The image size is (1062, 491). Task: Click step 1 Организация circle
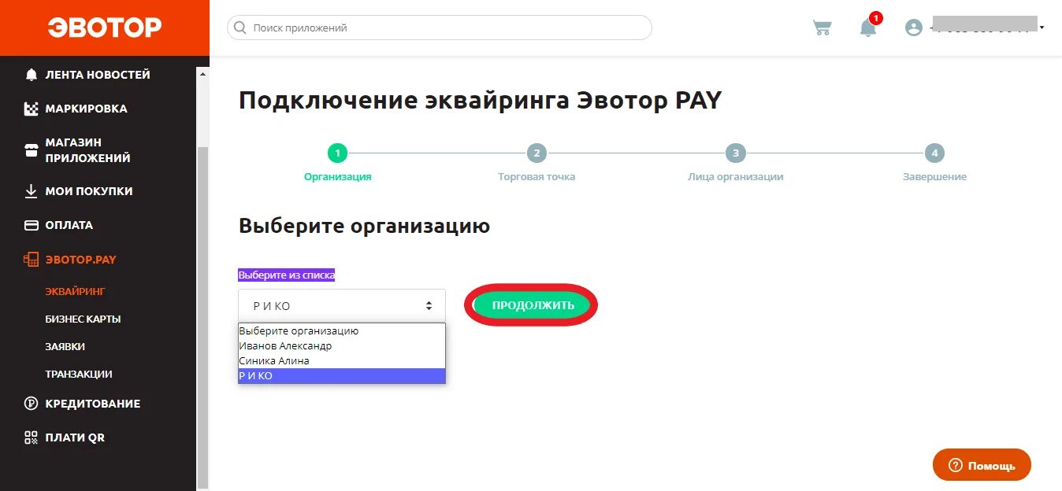coord(337,153)
